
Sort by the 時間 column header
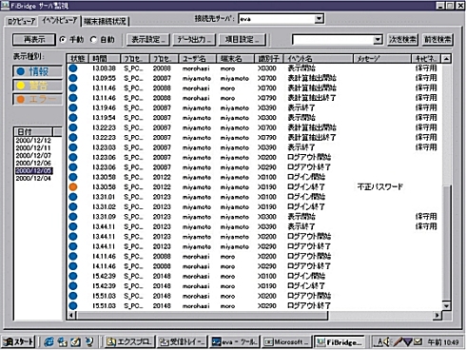pyautogui.click(x=105, y=59)
